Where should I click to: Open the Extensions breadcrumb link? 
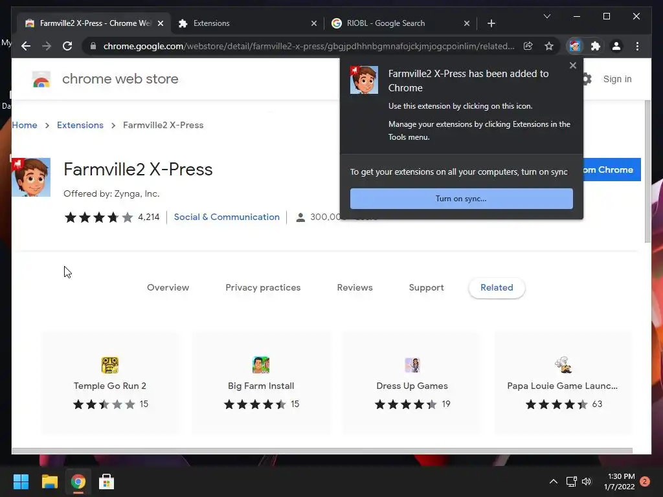pos(80,125)
